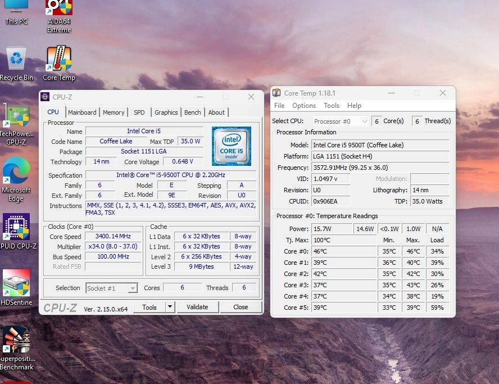
Task: Open the Tools menu in Core Temp
Action: click(x=332, y=106)
